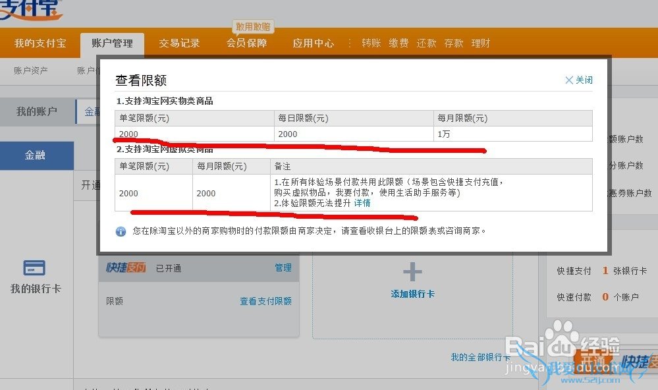Go to 应用中心 tab
658x390 pixels.
[314, 43]
